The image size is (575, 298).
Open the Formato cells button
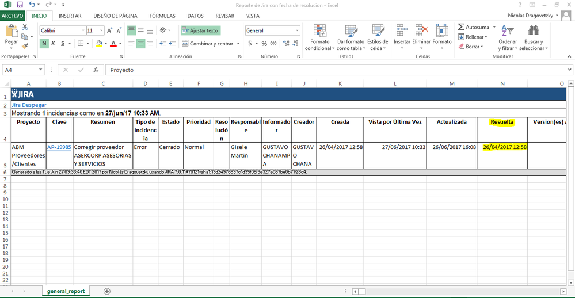click(x=442, y=37)
